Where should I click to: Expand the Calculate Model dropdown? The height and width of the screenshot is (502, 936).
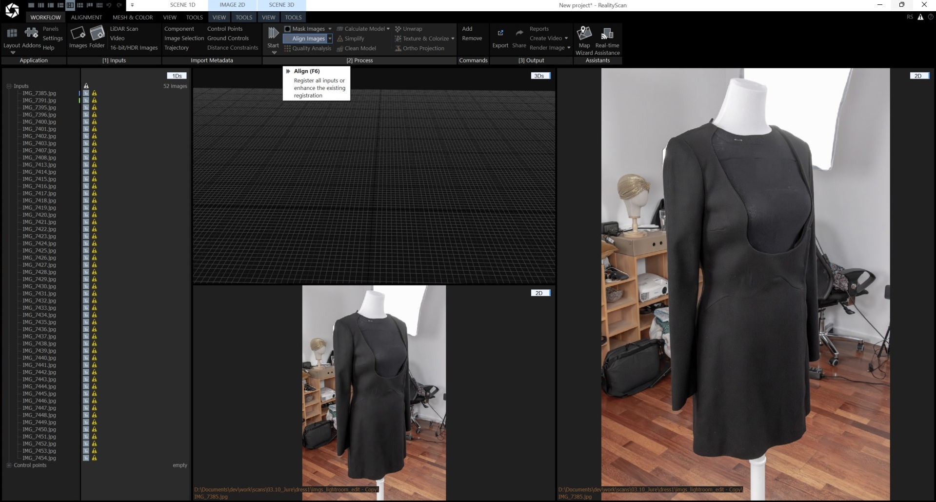[388, 29]
